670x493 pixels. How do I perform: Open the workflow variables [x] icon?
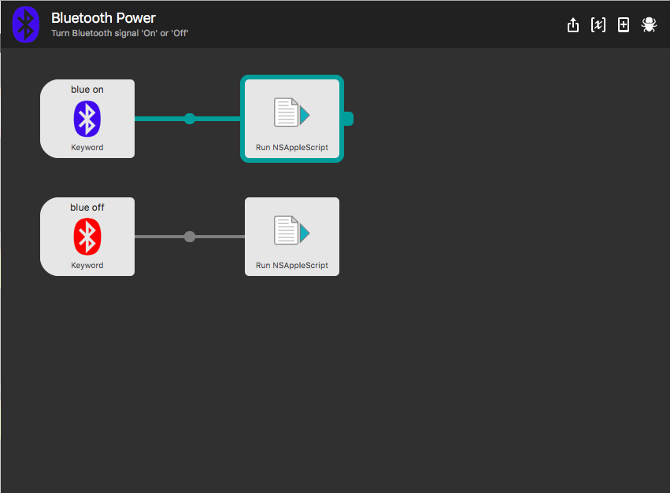click(x=598, y=25)
